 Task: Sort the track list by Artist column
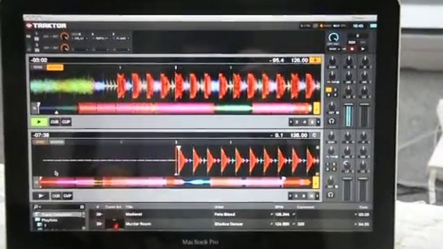(219, 207)
